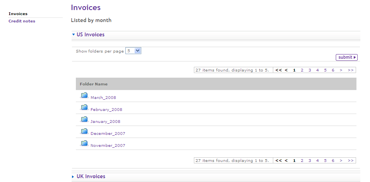Click the last page >> in top pagination

click(x=350, y=70)
